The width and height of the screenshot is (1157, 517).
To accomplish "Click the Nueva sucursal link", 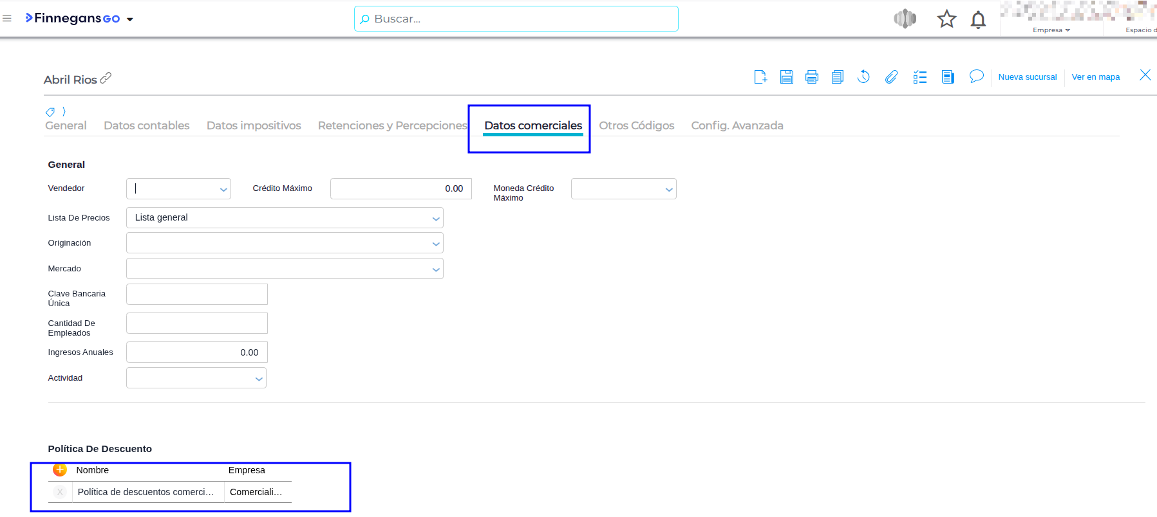I will 1027,77.
